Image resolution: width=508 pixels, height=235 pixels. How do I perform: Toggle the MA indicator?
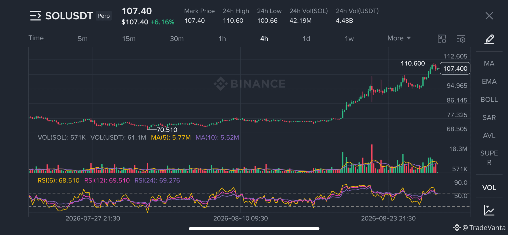pos(489,63)
